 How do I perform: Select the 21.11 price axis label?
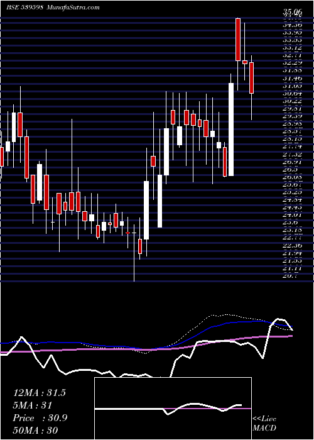(293, 268)
